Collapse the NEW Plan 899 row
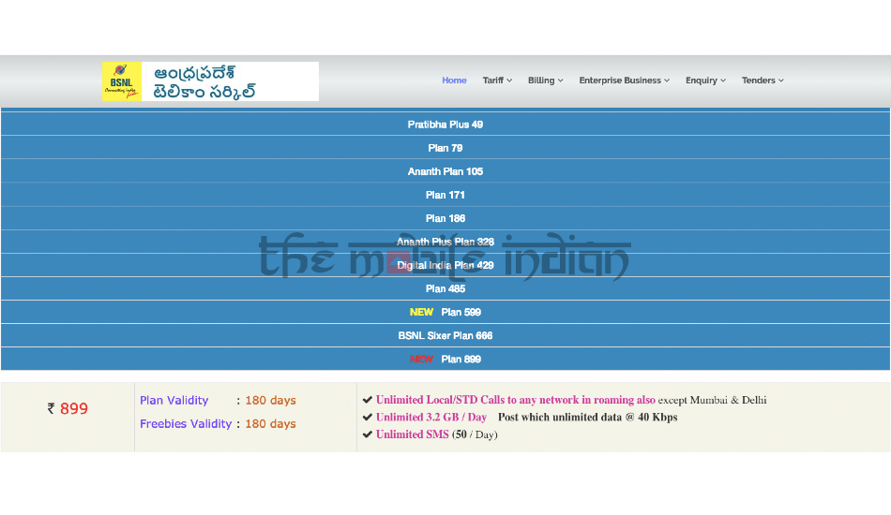This screenshot has width=891, height=515. pyautogui.click(x=445, y=359)
